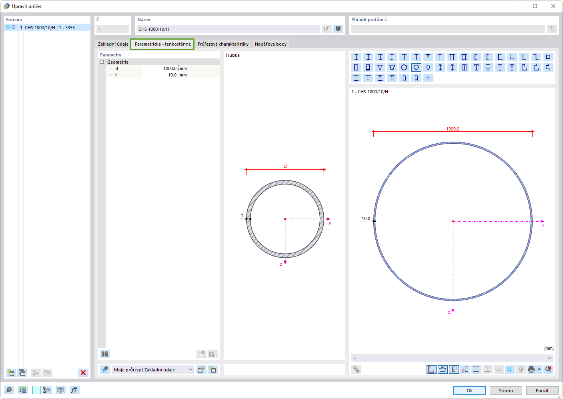563x399 pixels.
Task: Toggle principal axes display in preview
Action: point(454,369)
